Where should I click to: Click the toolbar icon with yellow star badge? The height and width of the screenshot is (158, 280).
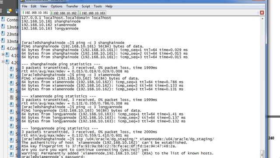[x=9, y=11]
